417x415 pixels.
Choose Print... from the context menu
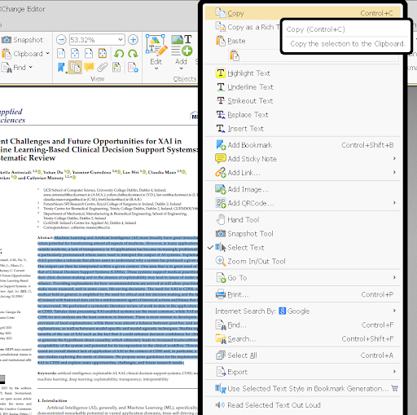pyautogui.click(x=303, y=294)
